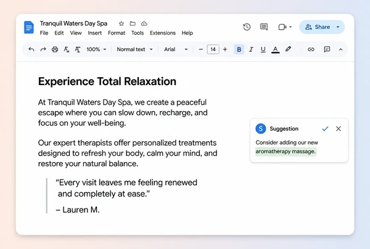Click the font size field showing 14
The image size is (370, 249).
pyautogui.click(x=213, y=49)
